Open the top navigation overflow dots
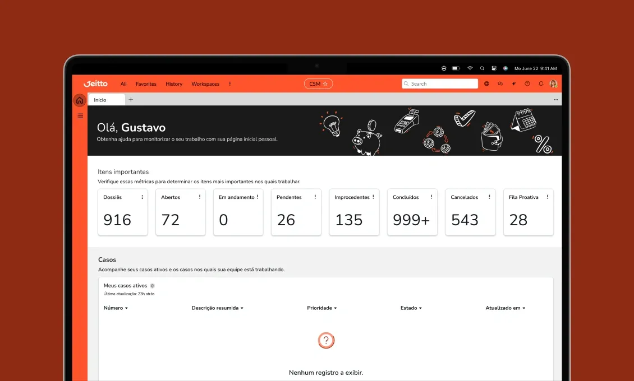 [x=229, y=84]
